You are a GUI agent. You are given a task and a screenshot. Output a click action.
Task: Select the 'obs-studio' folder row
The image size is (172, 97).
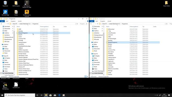pyautogui.click(x=133, y=67)
